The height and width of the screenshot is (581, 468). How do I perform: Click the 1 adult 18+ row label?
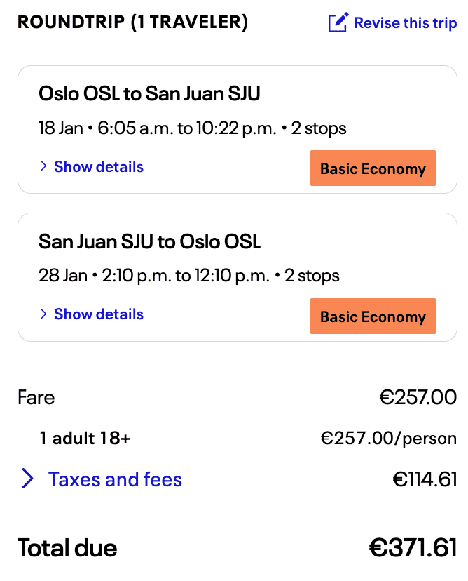[85, 439]
